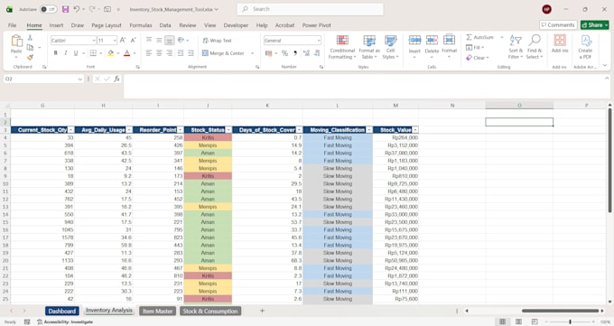Open the Name Box dropdown

(79, 79)
